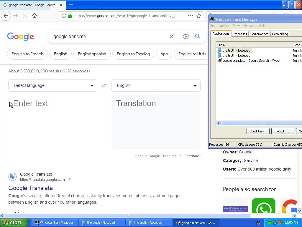This screenshot has height=227, width=302.
Task: Activate google translate taskbar button
Action: [196, 223]
